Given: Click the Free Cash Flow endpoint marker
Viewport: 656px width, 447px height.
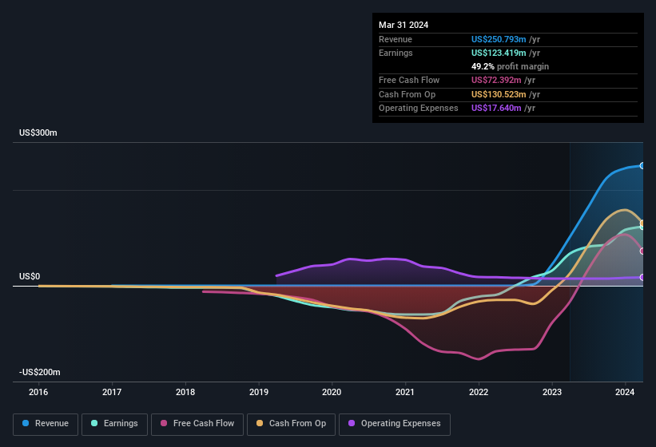Looking at the screenshot, I should pos(642,251).
